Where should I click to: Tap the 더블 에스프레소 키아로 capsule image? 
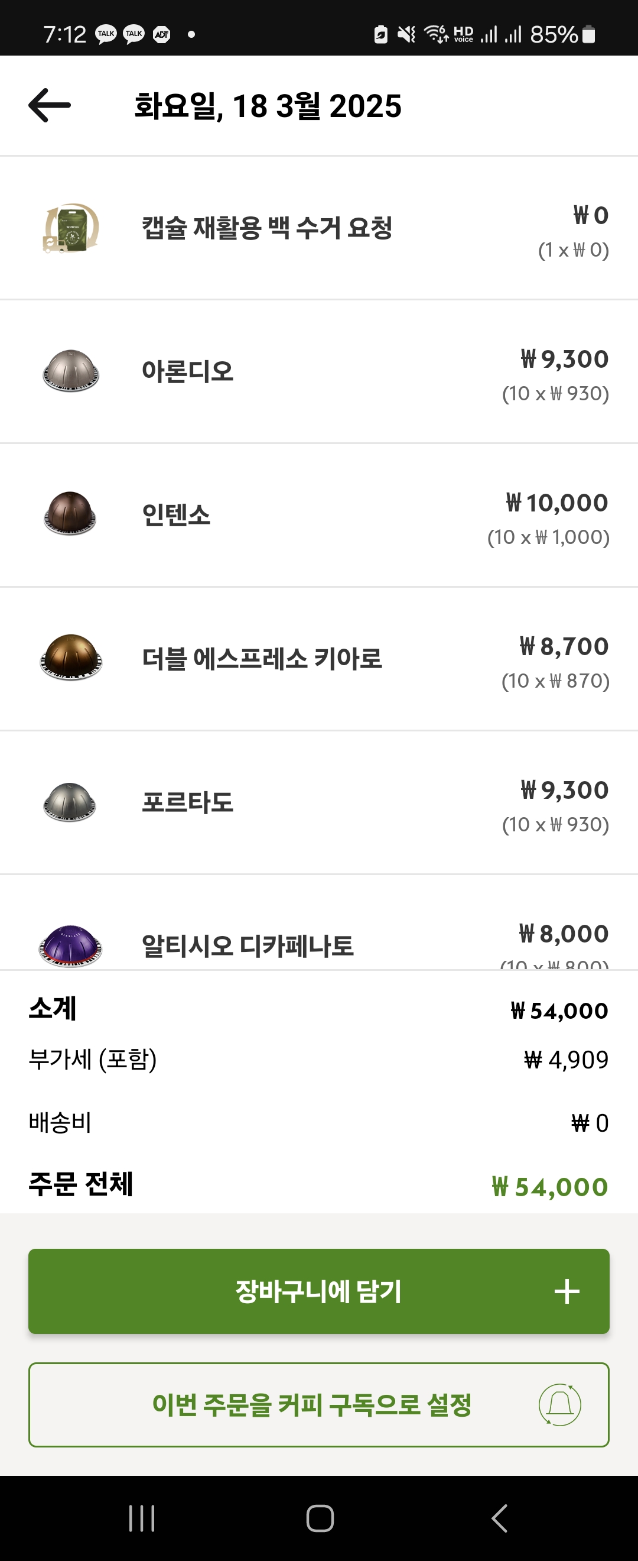[x=71, y=658]
